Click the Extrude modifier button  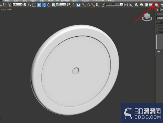[x=160, y=22]
